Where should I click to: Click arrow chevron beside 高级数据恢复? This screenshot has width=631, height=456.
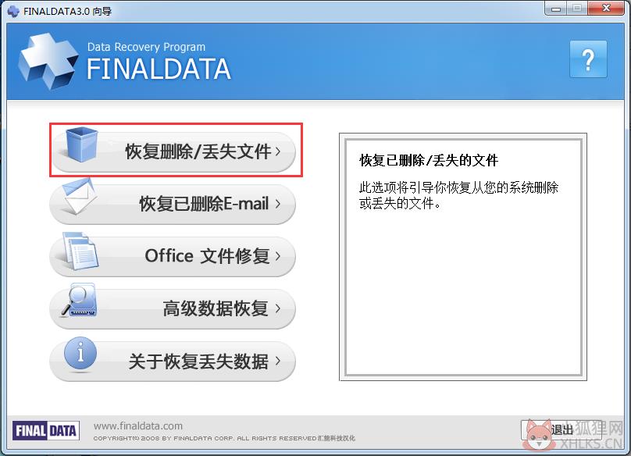click(x=278, y=308)
